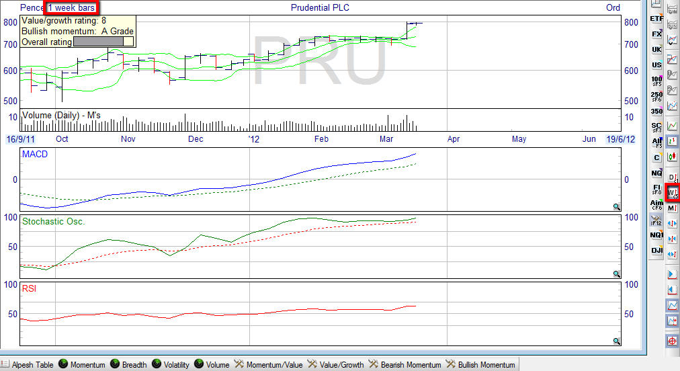The width and height of the screenshot is (680, 371).
Task: Click the 19/6/12 end date
Action: (x=621, y=139)
